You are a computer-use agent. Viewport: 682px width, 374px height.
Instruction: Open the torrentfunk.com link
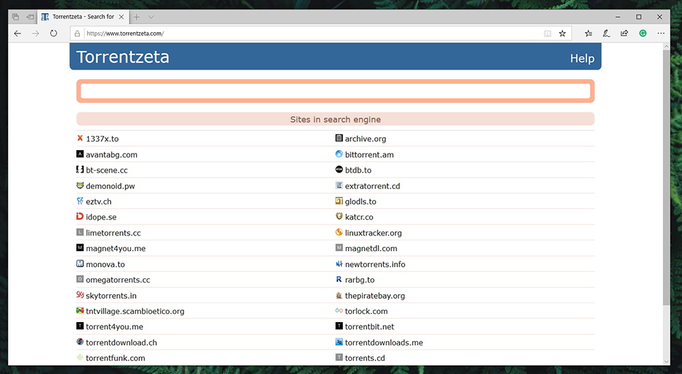tap(115, 358)
